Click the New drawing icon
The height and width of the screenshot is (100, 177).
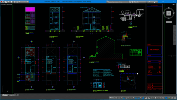[x=6, y=2]
